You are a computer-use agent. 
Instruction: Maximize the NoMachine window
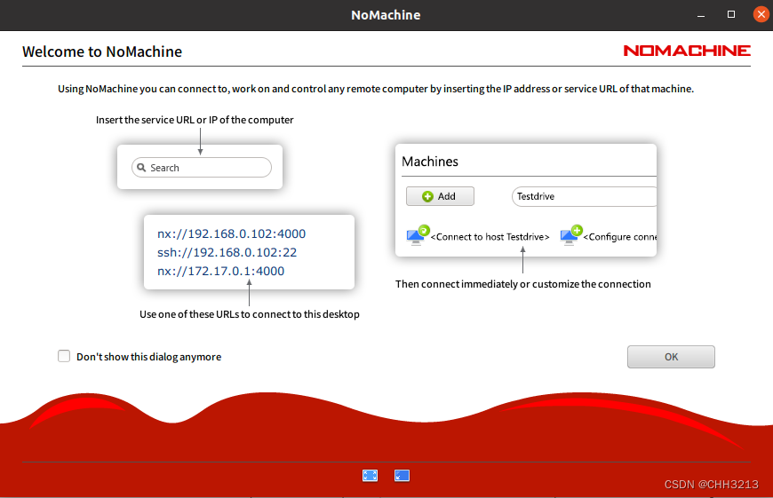tap(731, 14)
